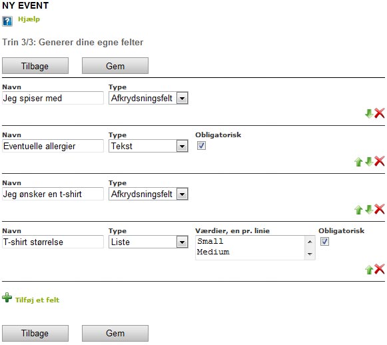This screenshot has height=345, width=387.
Task: Click the down arrow of the values list scrollbar
Action: 310,254
